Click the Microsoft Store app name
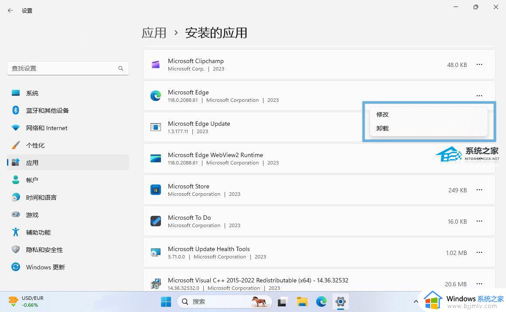The width and height of the screenshot is (506, 312). click(x=188, y=186)
